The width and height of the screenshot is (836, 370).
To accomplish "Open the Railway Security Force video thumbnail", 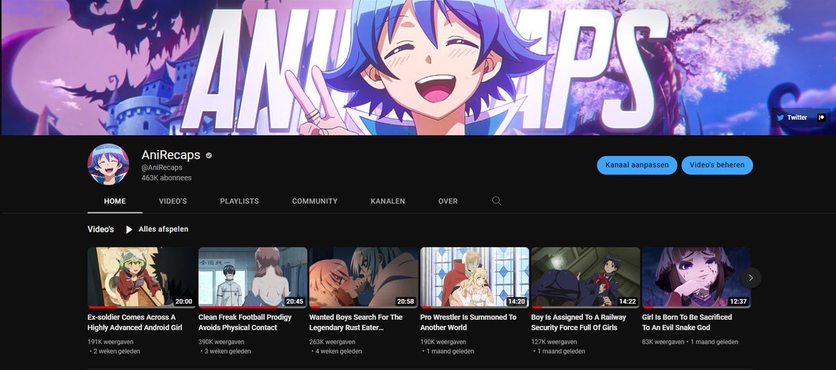I will click(585, 277).
